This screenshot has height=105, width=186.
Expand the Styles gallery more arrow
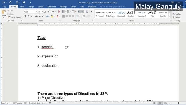point(169,17)
